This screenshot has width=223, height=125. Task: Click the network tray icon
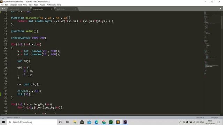194,122
